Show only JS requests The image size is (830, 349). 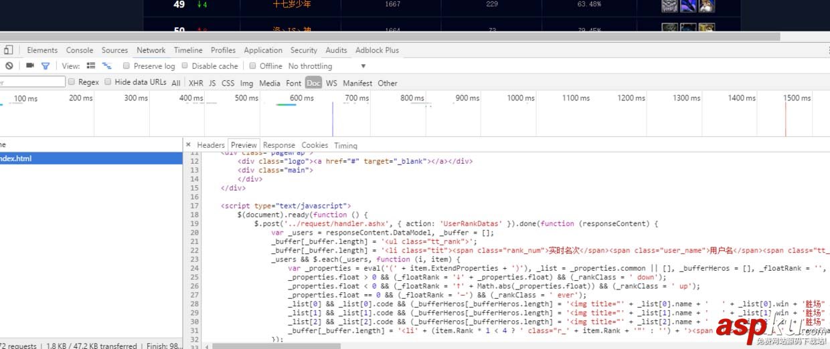212,83
